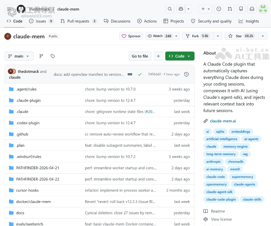Switch to the Actions tab
The height and width of the screenshot is (226, 271).
147,21
